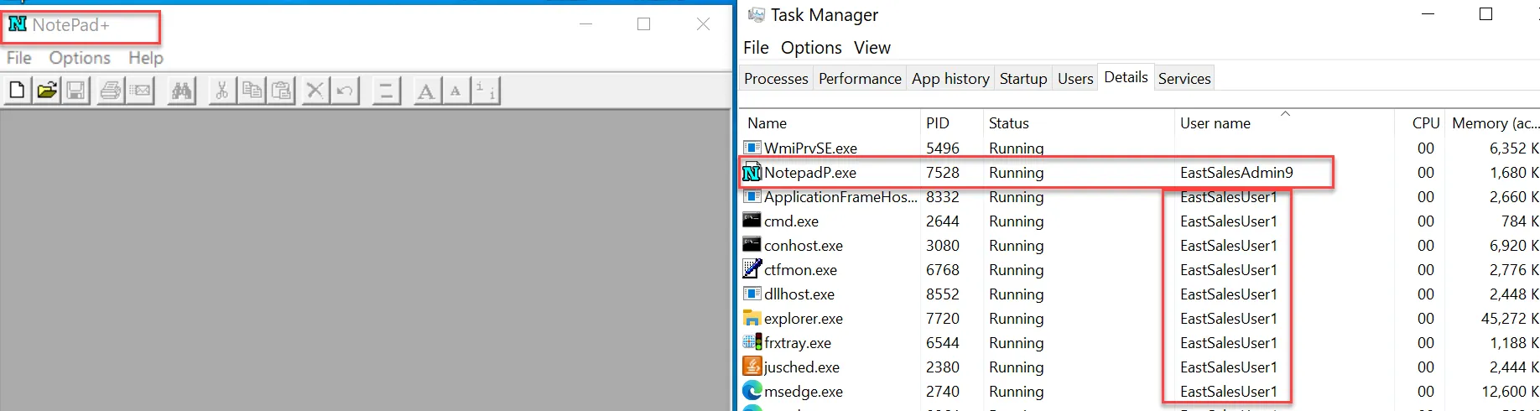Select the Details tab
1540x411 pixels.
click(x=1126, y=77)
